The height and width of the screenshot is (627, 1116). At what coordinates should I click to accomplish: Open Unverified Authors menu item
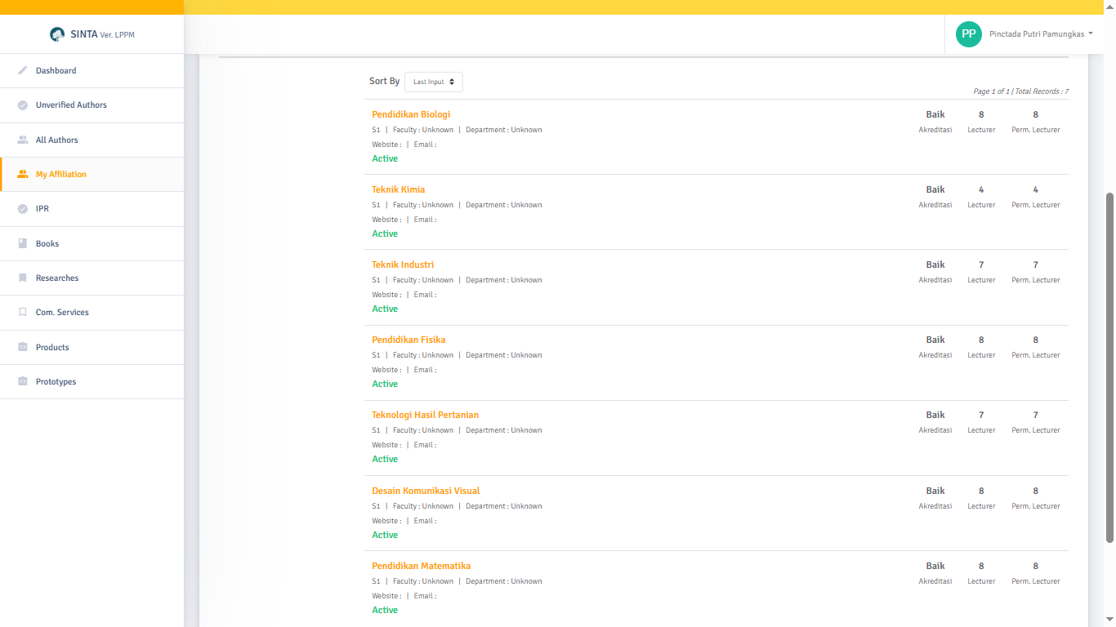coord(92,105)
